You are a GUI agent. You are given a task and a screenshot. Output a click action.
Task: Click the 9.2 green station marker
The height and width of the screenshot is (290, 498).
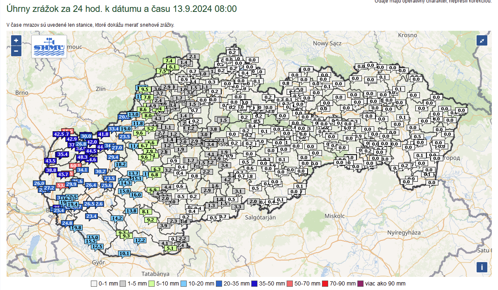151,220
